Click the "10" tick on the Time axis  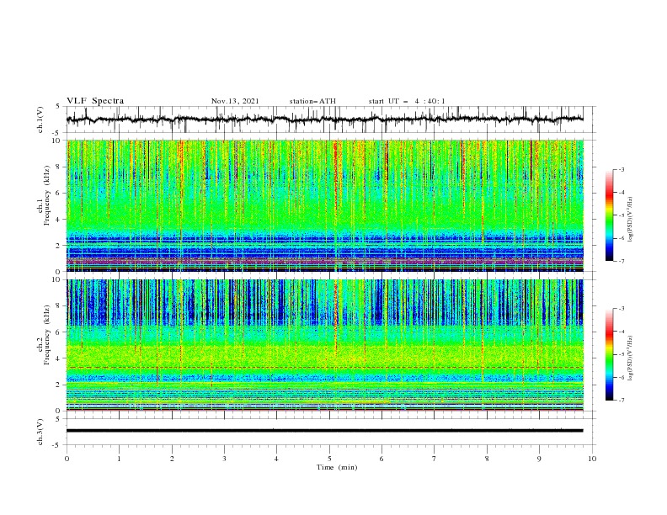[592, 459]
